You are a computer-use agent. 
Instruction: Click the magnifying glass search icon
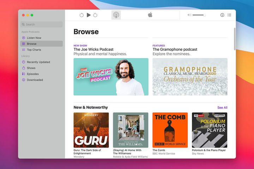point(23,24)
